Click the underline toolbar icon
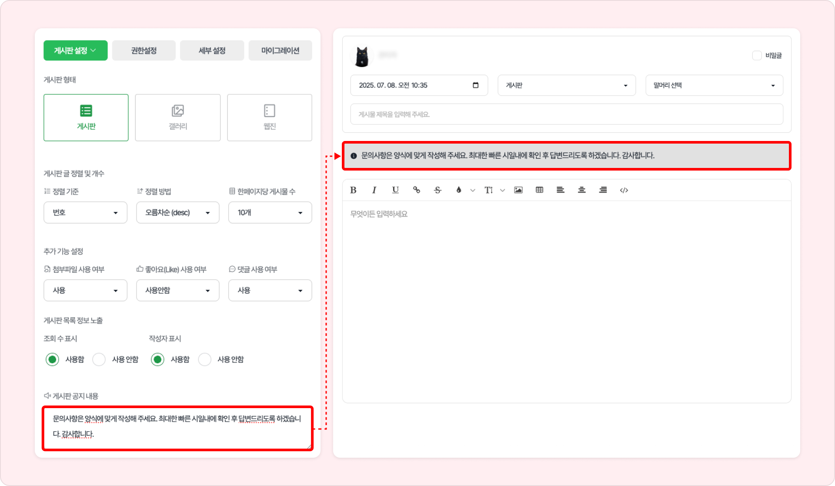 click(395, 190)
